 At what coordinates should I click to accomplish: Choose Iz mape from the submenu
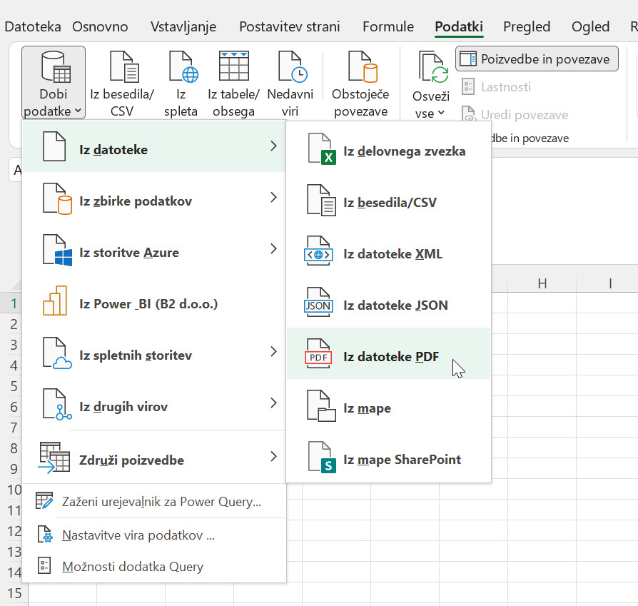click(388, 408)
